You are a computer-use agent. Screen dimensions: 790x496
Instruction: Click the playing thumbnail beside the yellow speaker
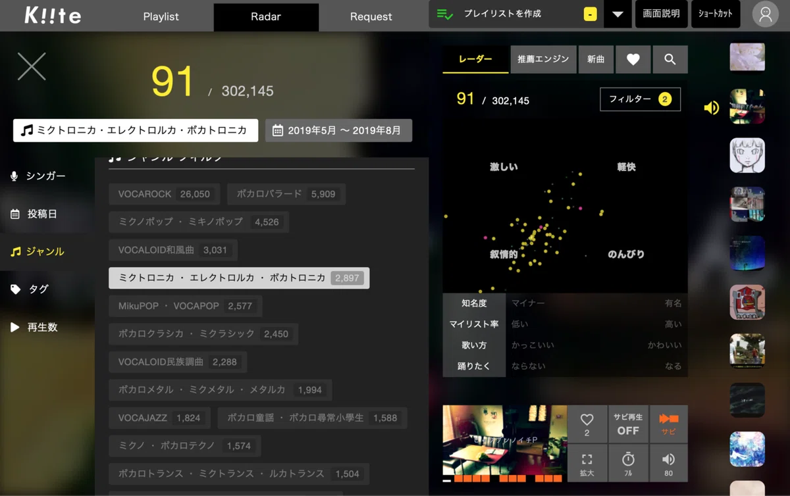747,107
